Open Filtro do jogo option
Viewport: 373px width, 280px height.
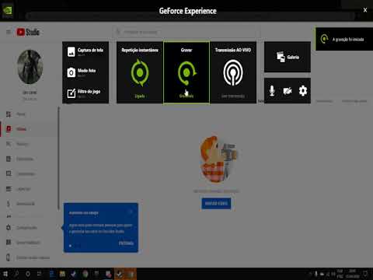[x=84, y=93]
